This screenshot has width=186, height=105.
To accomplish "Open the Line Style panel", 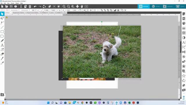I will click(184, 28).
